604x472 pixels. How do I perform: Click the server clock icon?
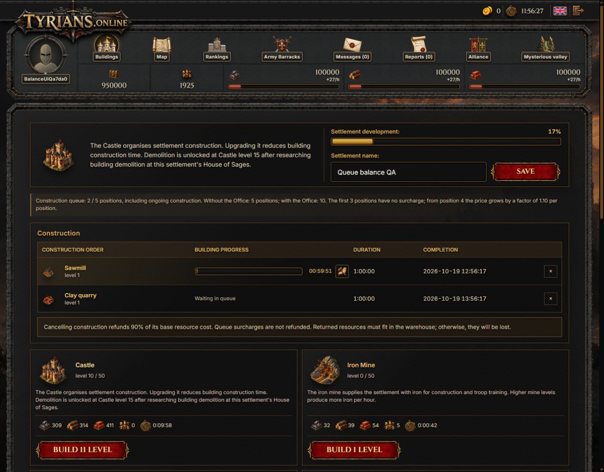[511, 11]
